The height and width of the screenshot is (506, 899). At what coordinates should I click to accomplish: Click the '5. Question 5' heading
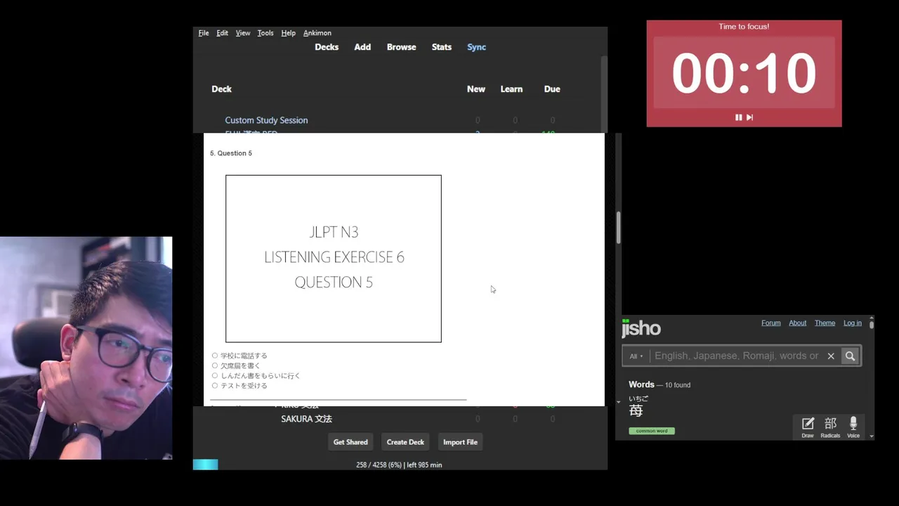click(231, 153)
